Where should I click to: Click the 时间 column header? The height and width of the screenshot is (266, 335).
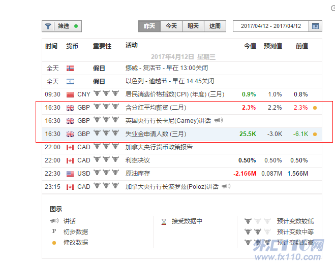(51, 46)
